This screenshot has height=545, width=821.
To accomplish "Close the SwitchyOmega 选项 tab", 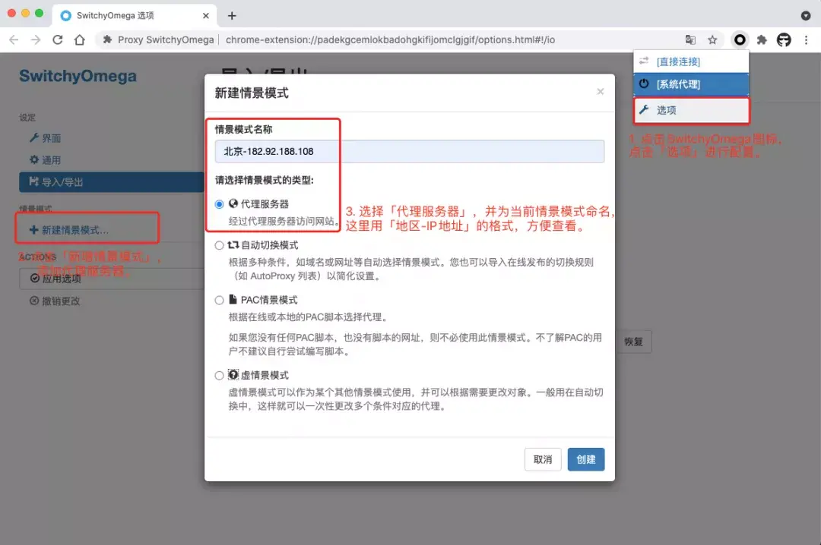I will [206, 16].
